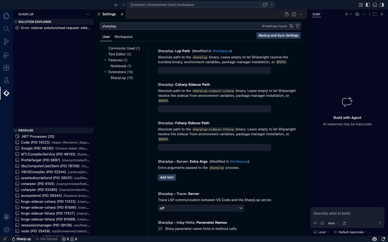Focus the Lsp Path text field
Viewport: 388px width, 242px height.
click(214, 70)
